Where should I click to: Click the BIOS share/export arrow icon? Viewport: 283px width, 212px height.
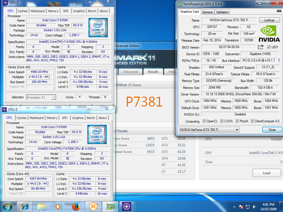[261, 47]
